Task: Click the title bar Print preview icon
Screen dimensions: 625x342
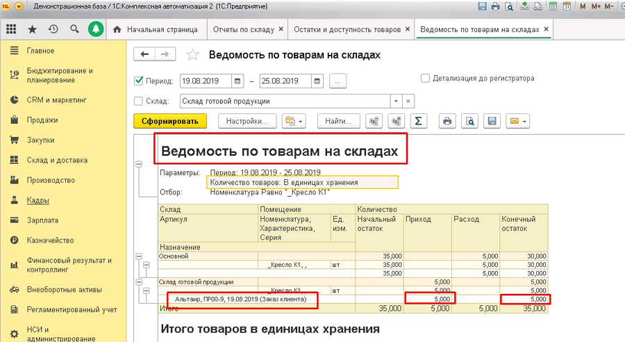Action: pyautogui.click(x=508, y=6)
